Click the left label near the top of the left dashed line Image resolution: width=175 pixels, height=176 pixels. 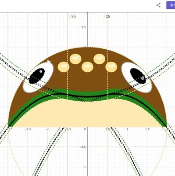[73, 16]
